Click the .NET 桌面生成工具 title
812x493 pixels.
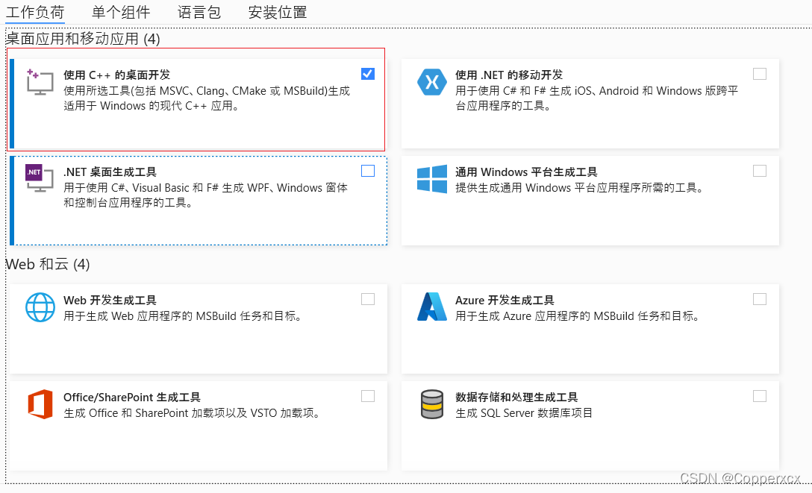coord(110,172)
